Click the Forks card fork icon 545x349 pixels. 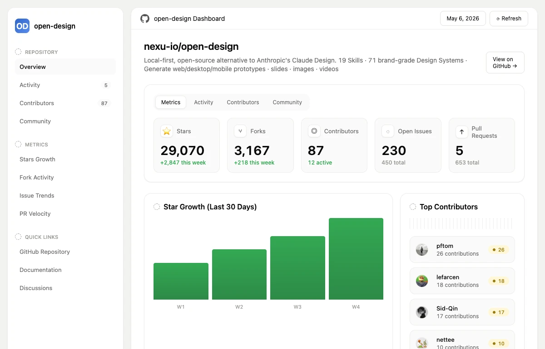[x=240, y=131]
